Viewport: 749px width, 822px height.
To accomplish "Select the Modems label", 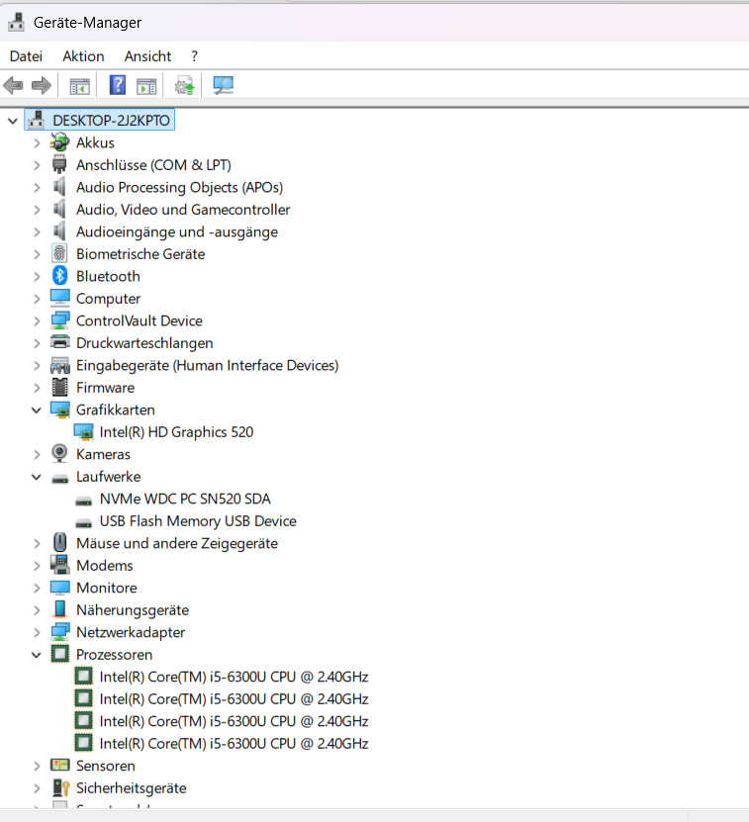I will 104,565.
